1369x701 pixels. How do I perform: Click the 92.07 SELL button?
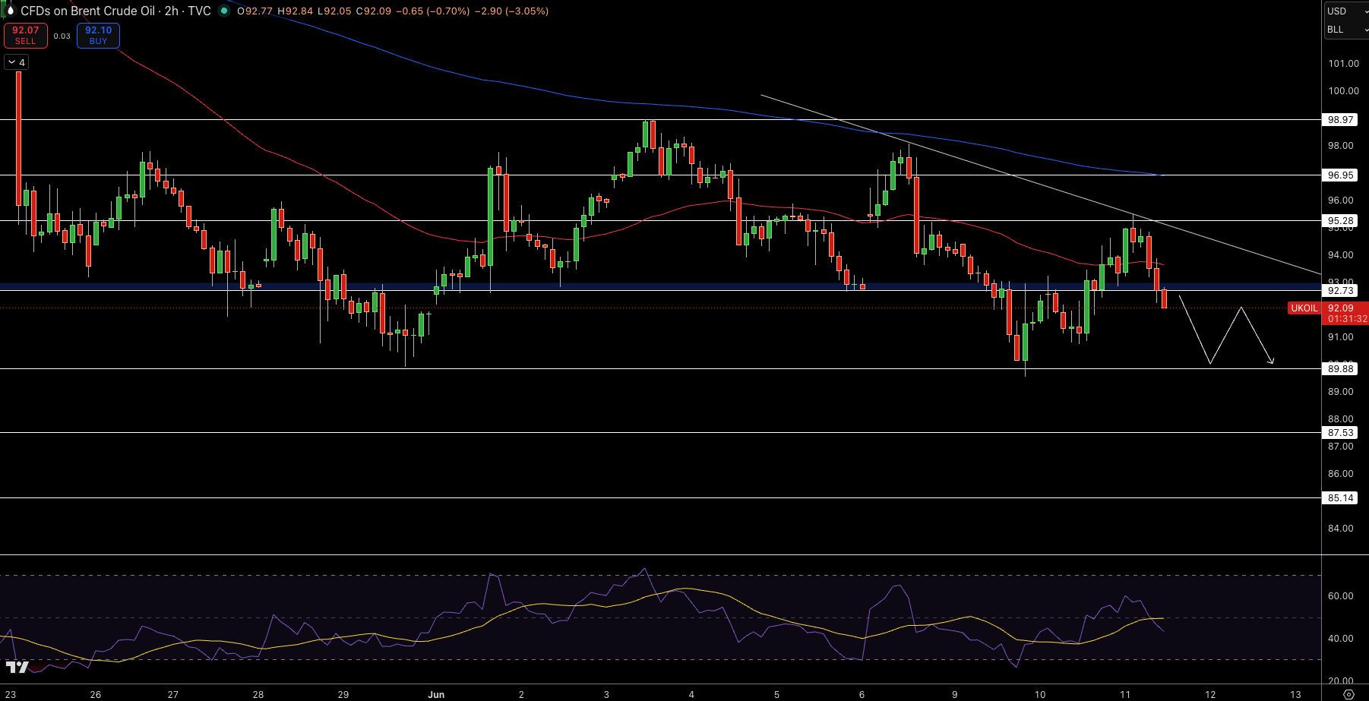tap(26, 35)
